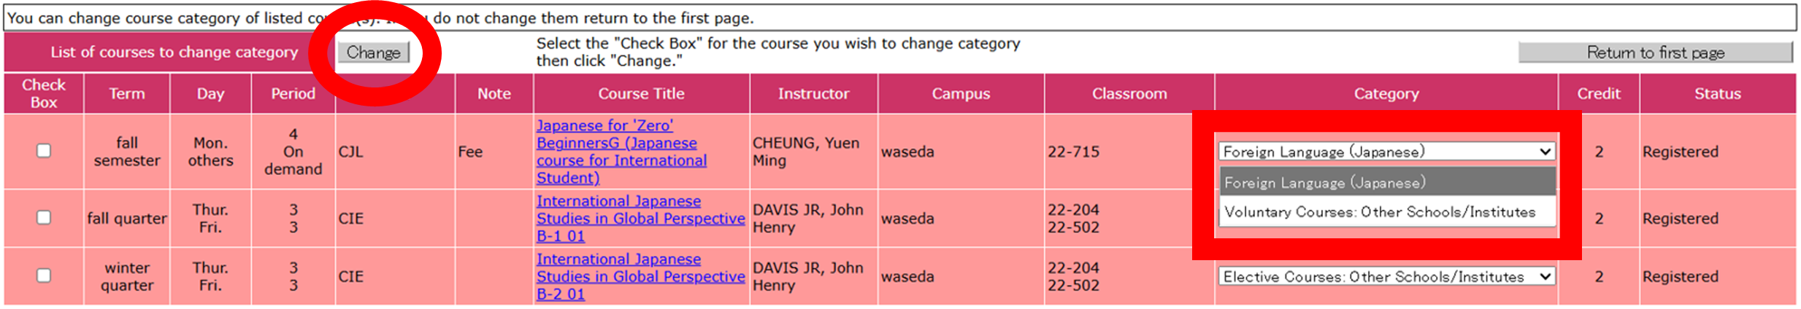
Task: Click the Course Title column header
Action: point(641,93)
